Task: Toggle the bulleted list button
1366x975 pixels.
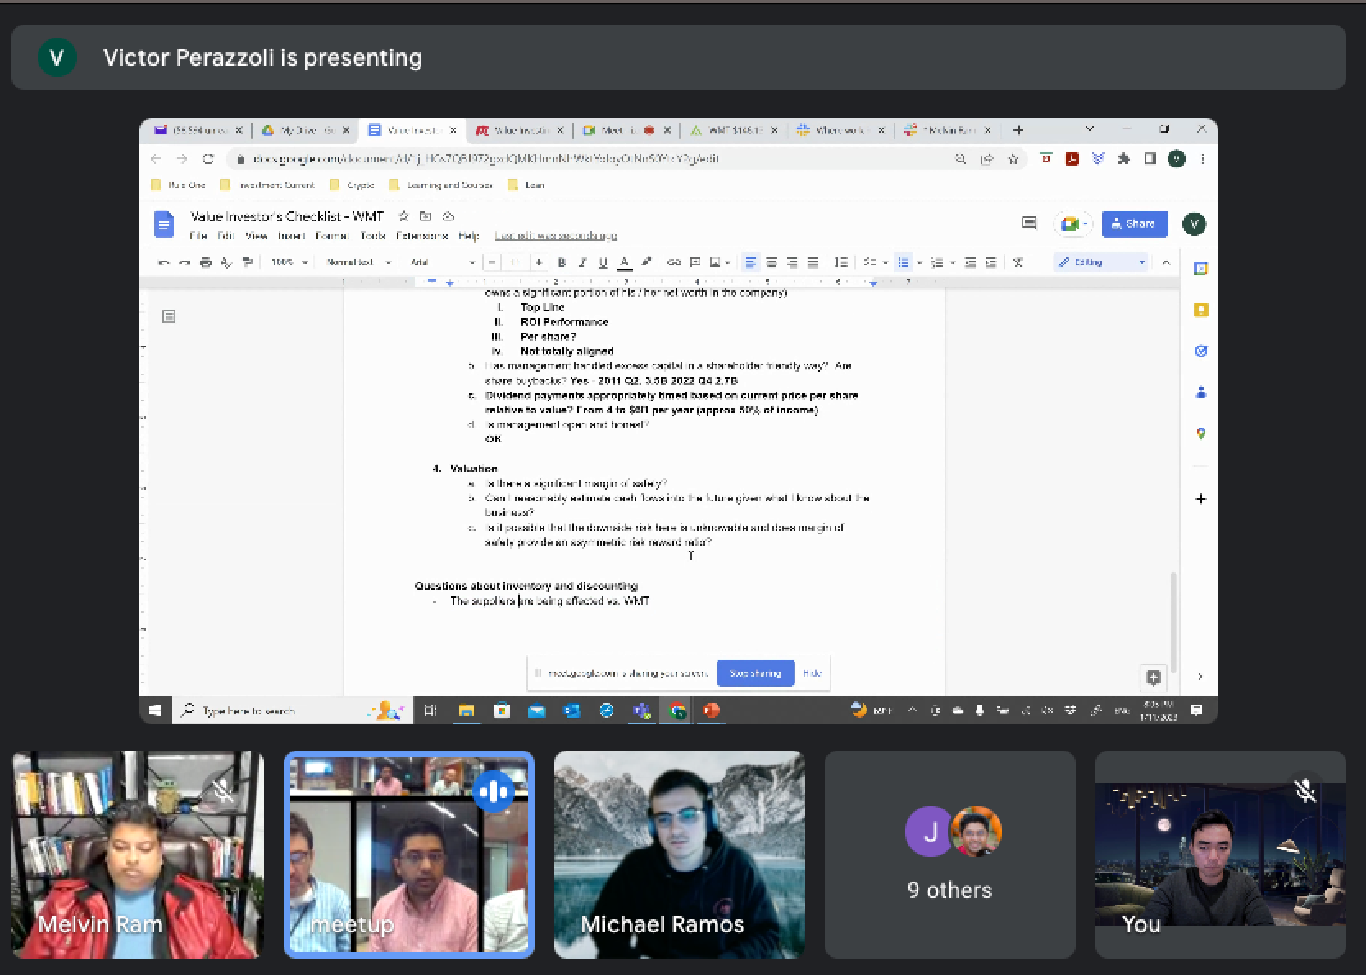Action: (x=903, y=262)
